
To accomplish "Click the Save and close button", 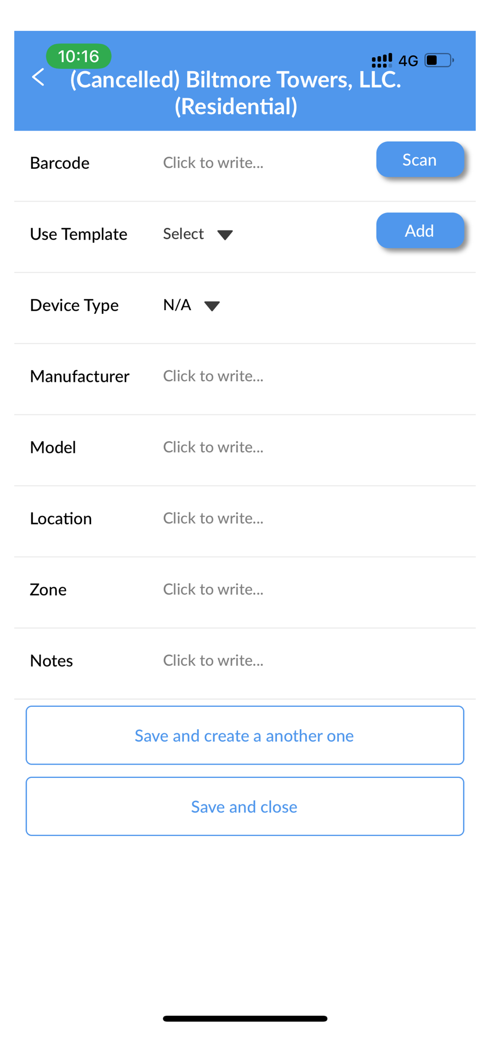I will (245, 807).
